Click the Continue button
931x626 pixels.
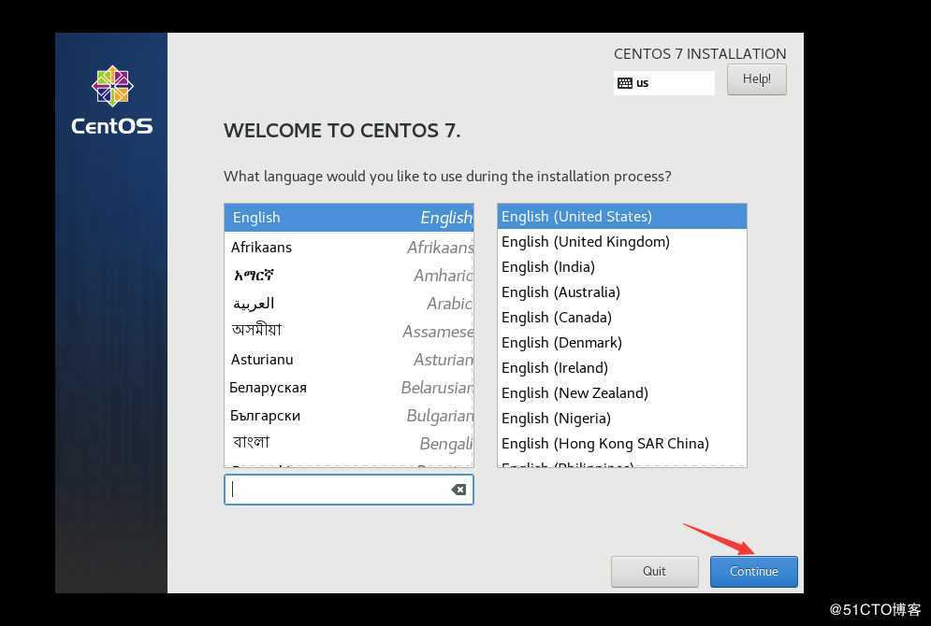(x=753, y=572)
